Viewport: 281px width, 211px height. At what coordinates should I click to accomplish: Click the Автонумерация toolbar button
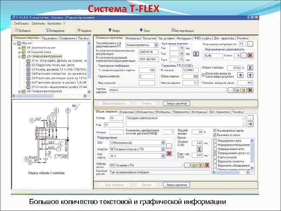183,30
